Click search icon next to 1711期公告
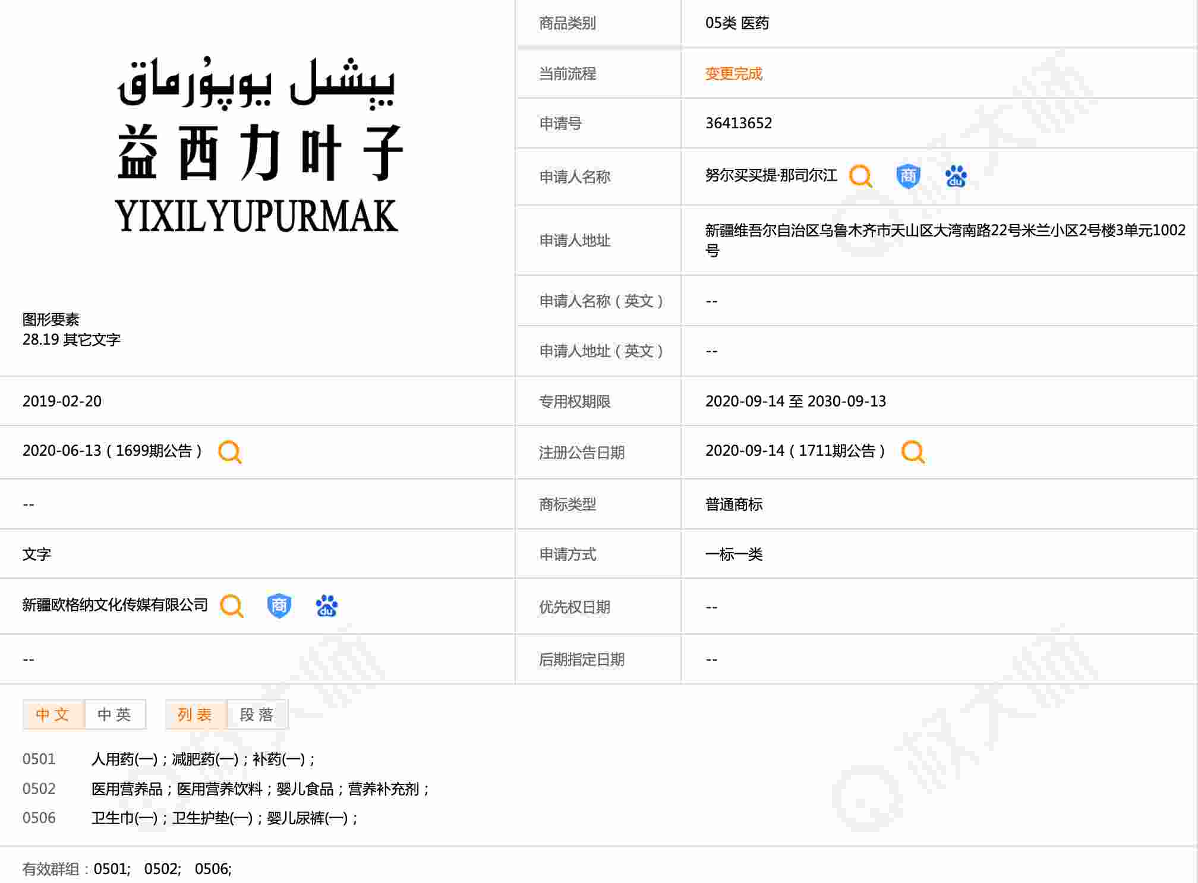This screenshot has height=883, width=1198. coord(912,452)
